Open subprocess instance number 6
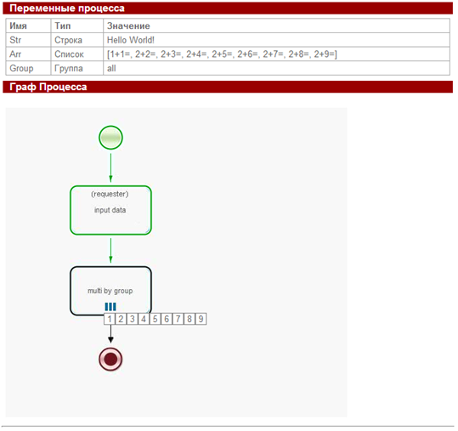Image resolution: width=458 pixels, height=431 pixels. pos(167,319)
